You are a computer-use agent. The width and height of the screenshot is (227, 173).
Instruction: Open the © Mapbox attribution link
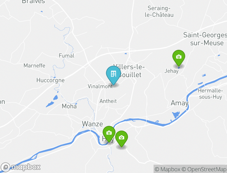pyautogui.click(x=167, y=169)
